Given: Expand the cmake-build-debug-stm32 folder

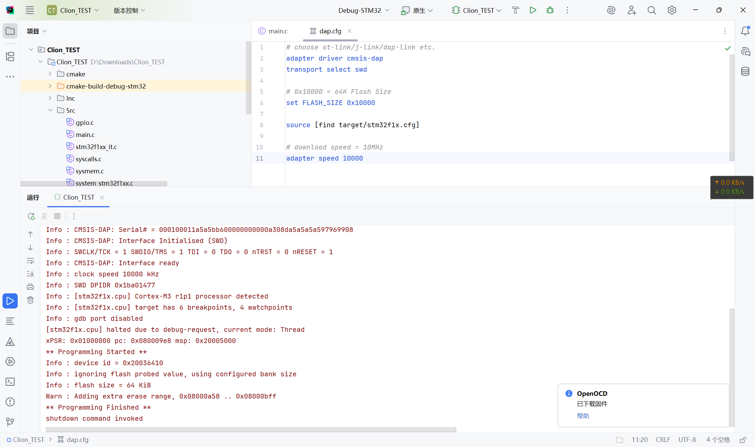Looking at the screenshot, I should tap(50, 86).
